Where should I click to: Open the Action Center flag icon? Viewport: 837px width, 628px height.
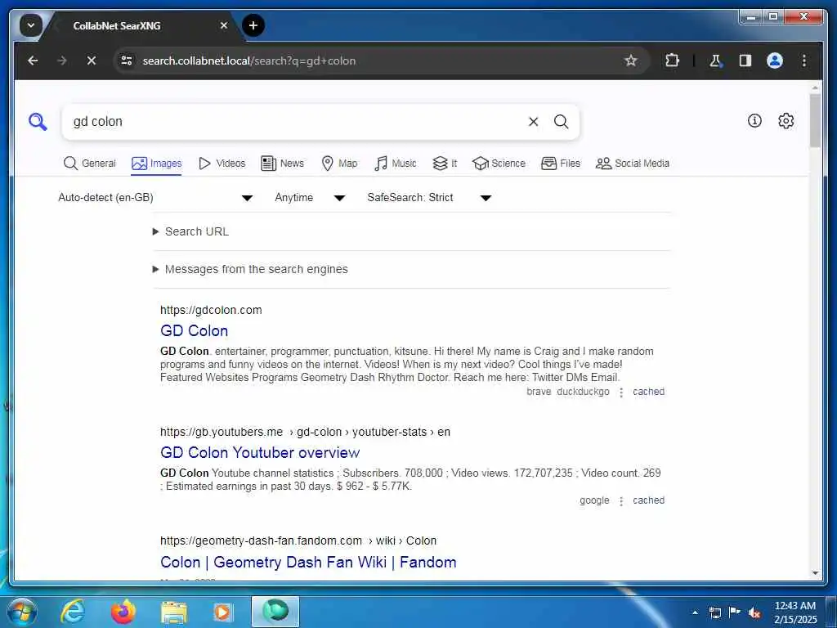tap(735, 612)
